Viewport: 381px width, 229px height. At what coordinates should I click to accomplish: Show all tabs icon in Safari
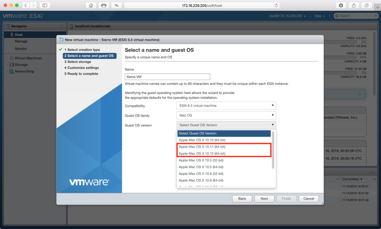coord(367,5)
